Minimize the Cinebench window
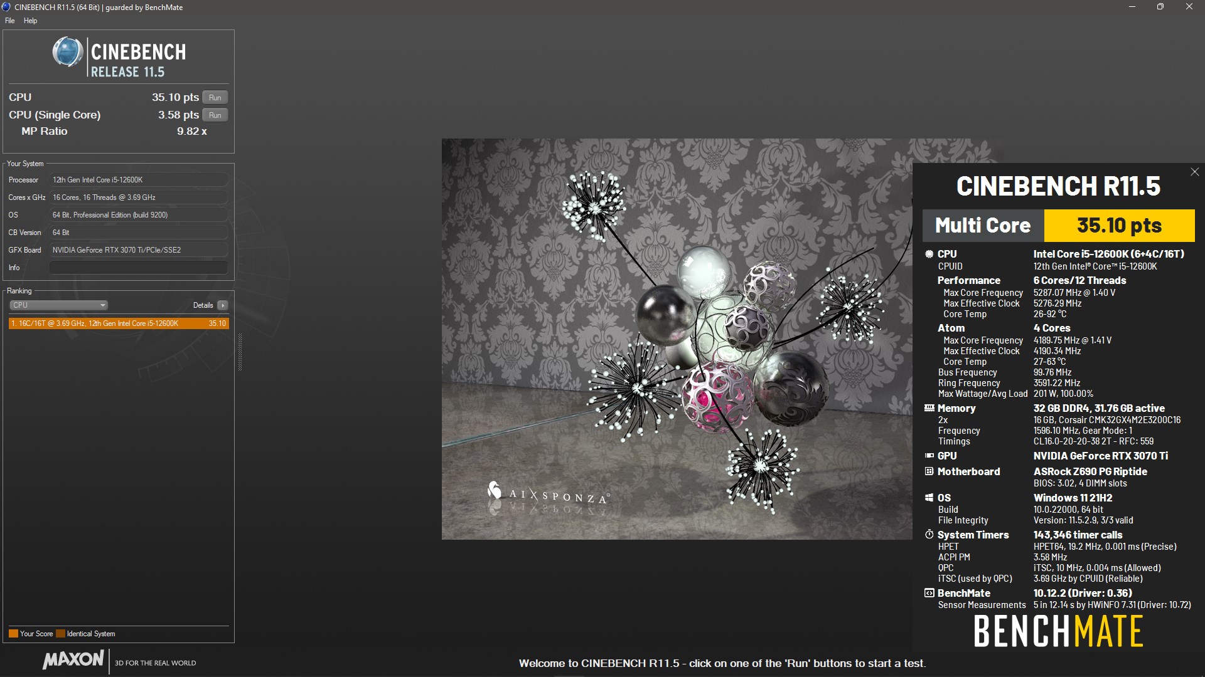This screenshot has height=677, width=1205. click(1132, 7)
